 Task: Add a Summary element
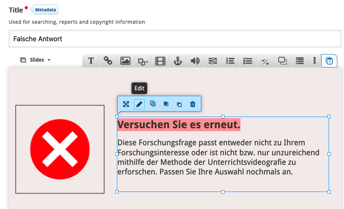click(x=299, y=61)
